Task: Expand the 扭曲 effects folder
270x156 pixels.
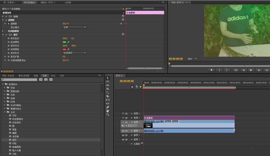Action: click(5, 98)
